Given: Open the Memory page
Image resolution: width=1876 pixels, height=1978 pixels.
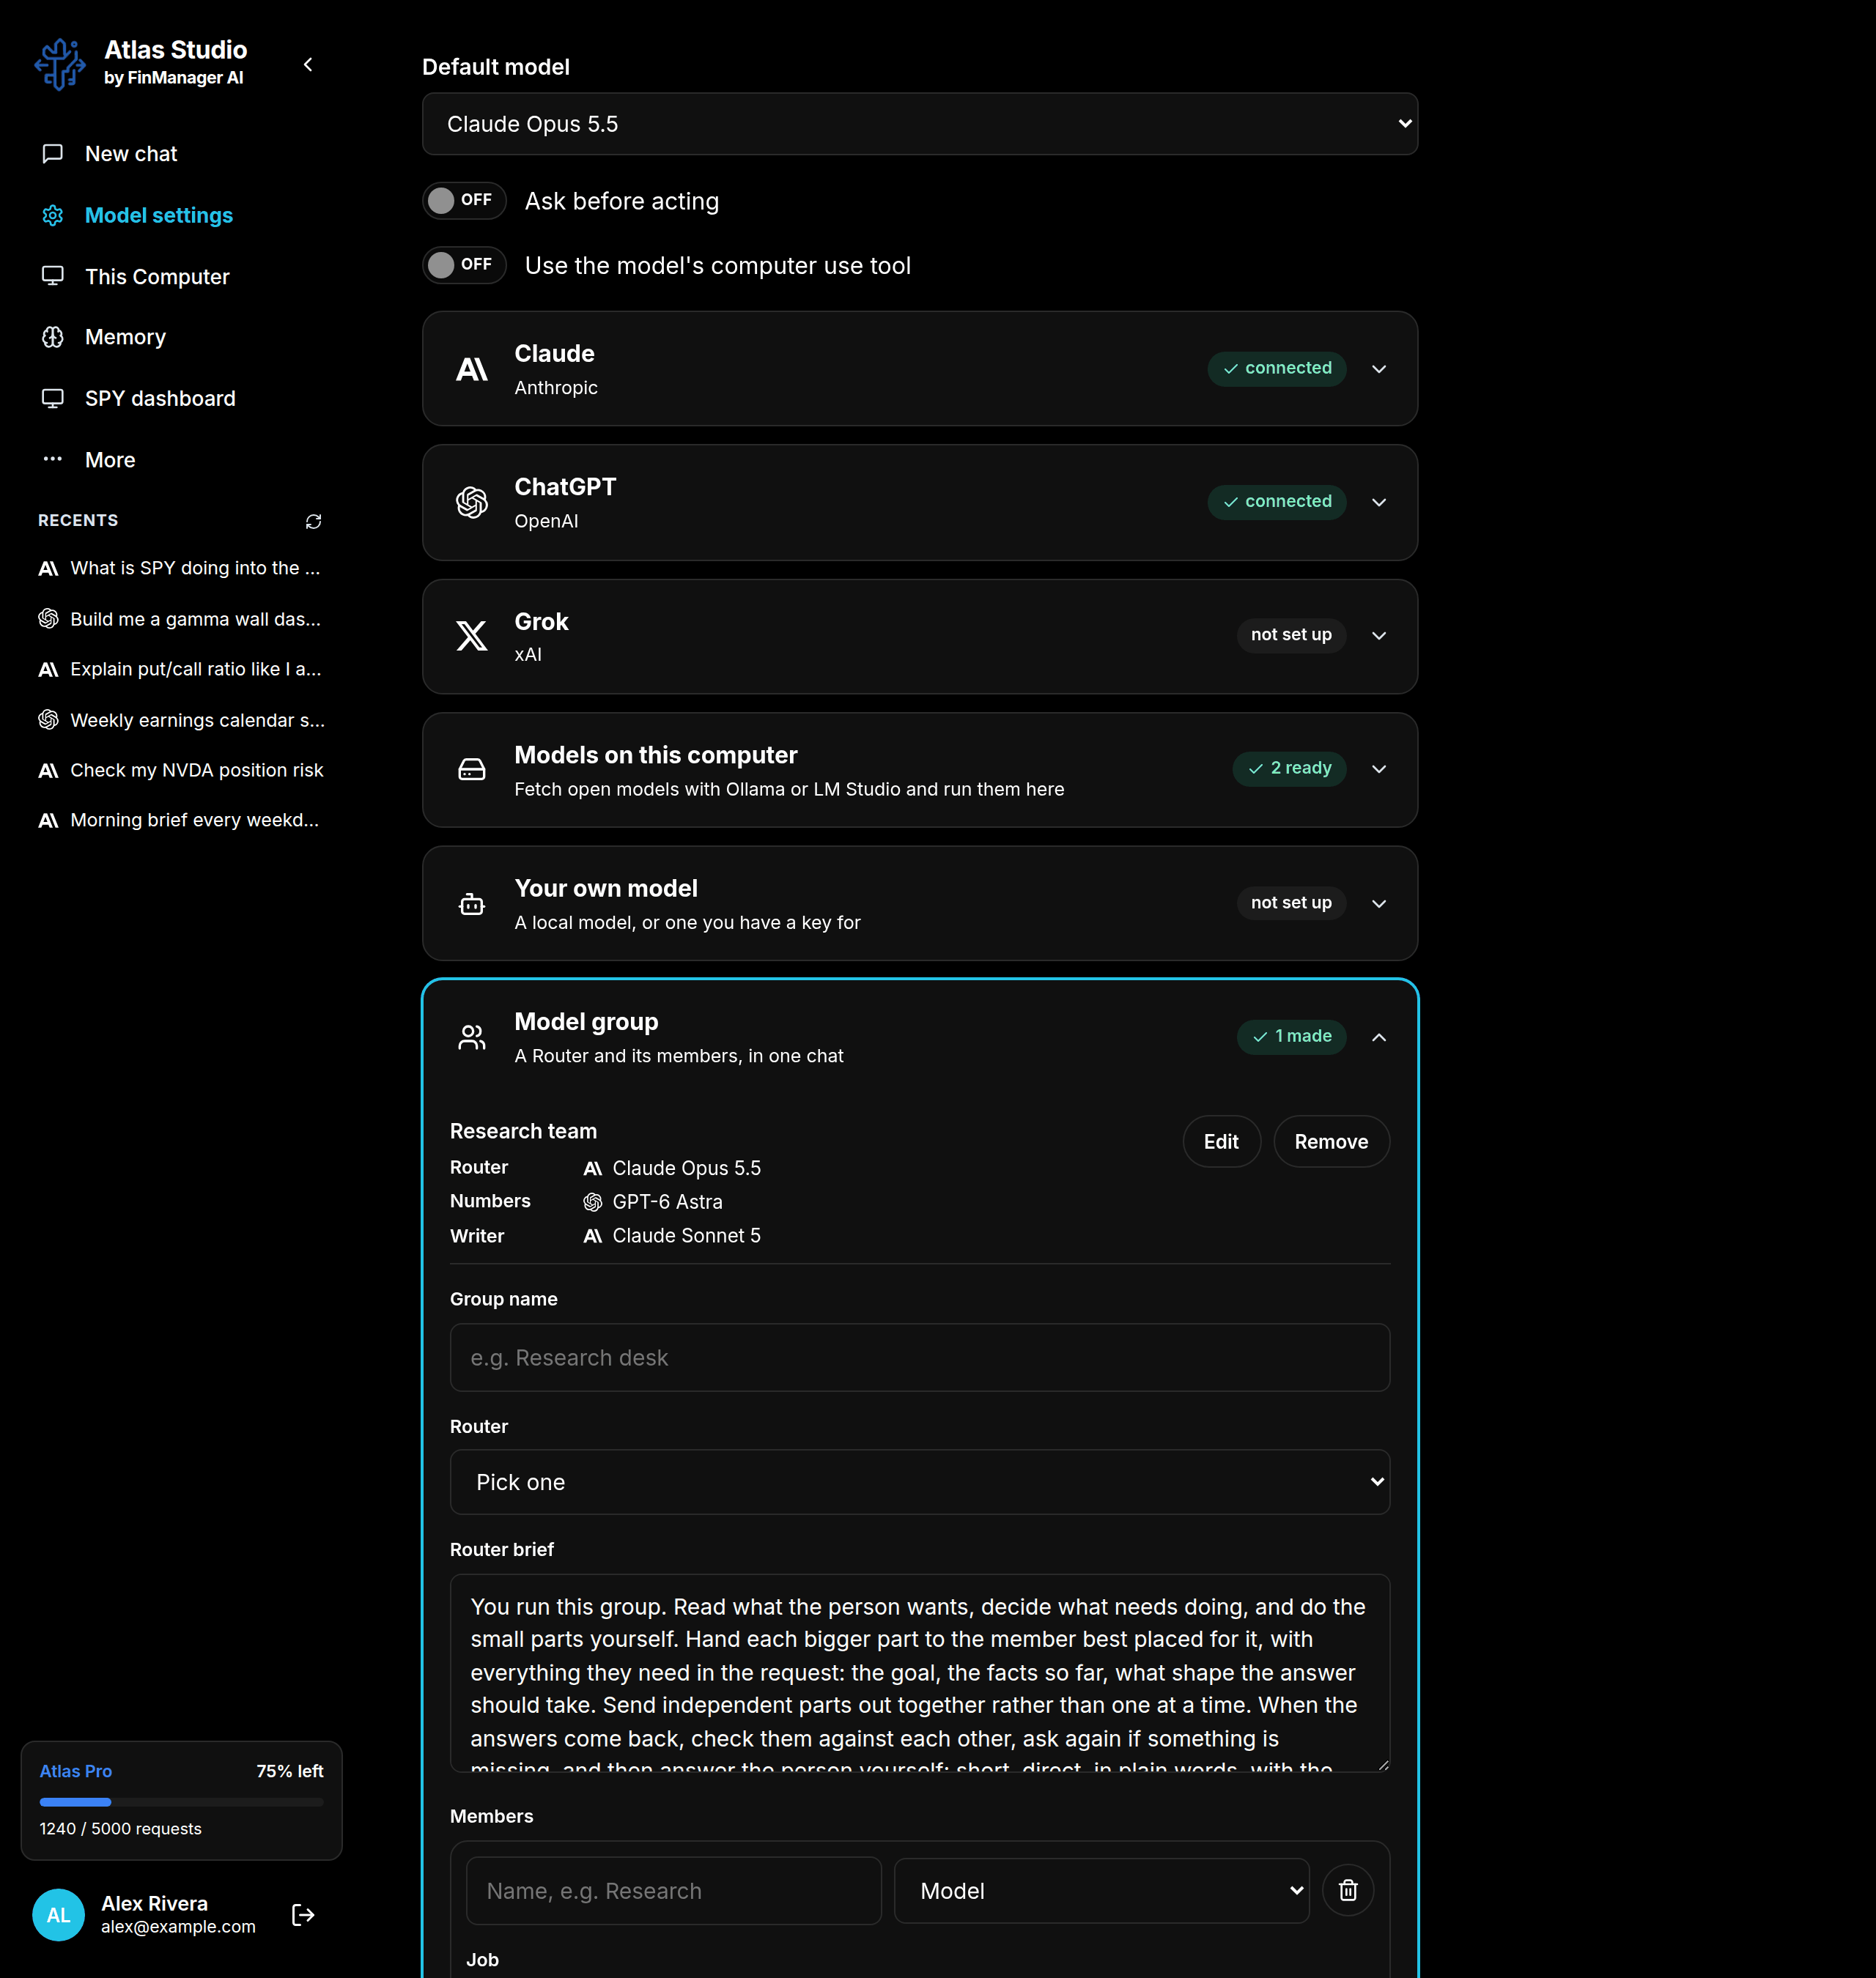Looking at the screenshot, I should click(181, 337).
